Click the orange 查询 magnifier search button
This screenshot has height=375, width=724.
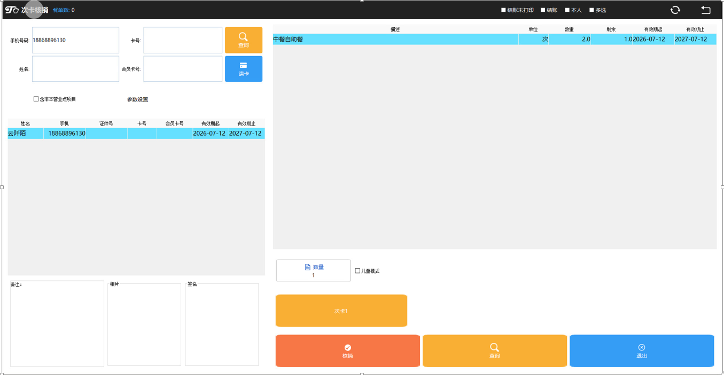click(x=244, y=40)
